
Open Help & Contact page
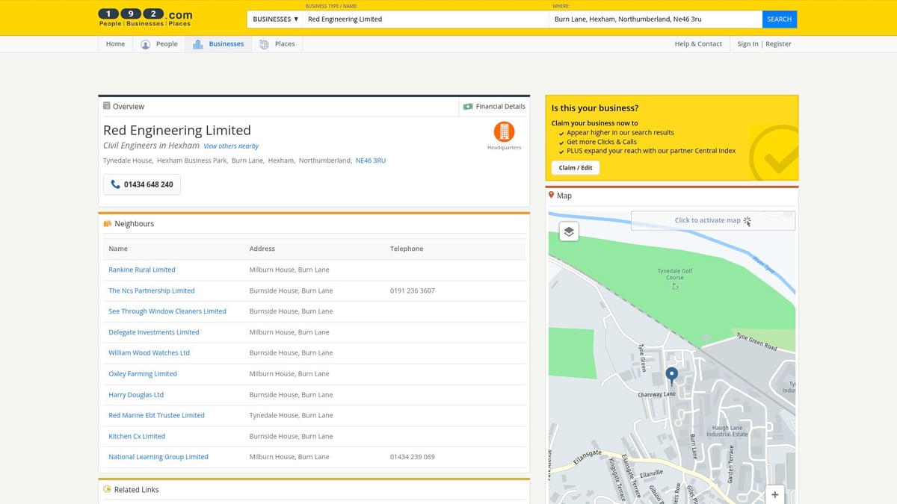pos(698,44)
